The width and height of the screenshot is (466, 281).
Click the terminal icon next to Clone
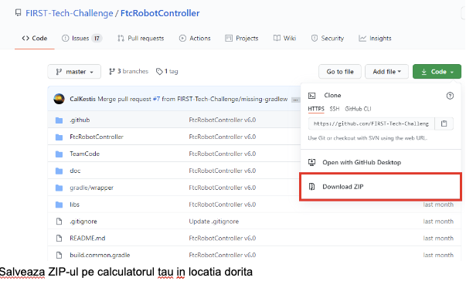click(x=311, y=96)
